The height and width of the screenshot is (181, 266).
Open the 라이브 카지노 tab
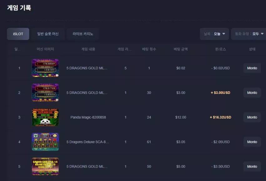(x=83, y=34)
